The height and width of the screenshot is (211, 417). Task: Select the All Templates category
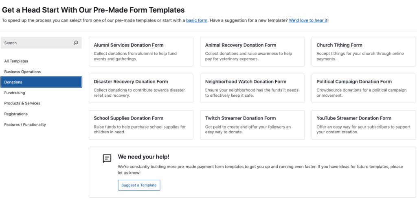16,61
